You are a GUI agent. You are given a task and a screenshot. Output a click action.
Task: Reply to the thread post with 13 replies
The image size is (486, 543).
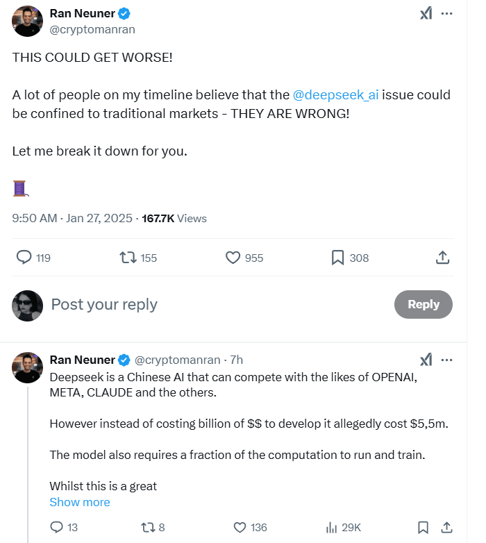tap(57, 527)
